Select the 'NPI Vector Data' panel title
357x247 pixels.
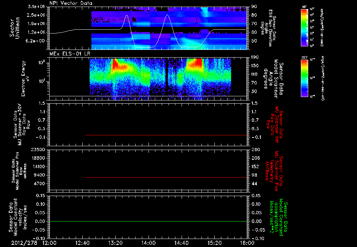point(71,3)
